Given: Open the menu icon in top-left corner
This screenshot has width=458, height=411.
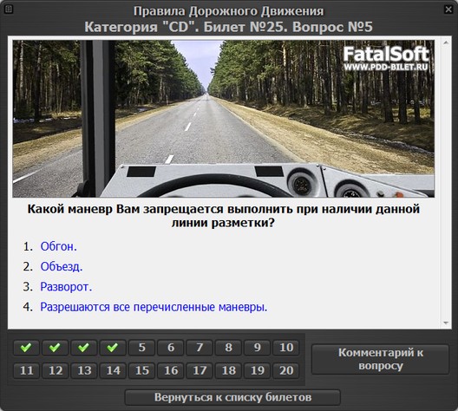Looking at the screenshot, I should point(9,10).
